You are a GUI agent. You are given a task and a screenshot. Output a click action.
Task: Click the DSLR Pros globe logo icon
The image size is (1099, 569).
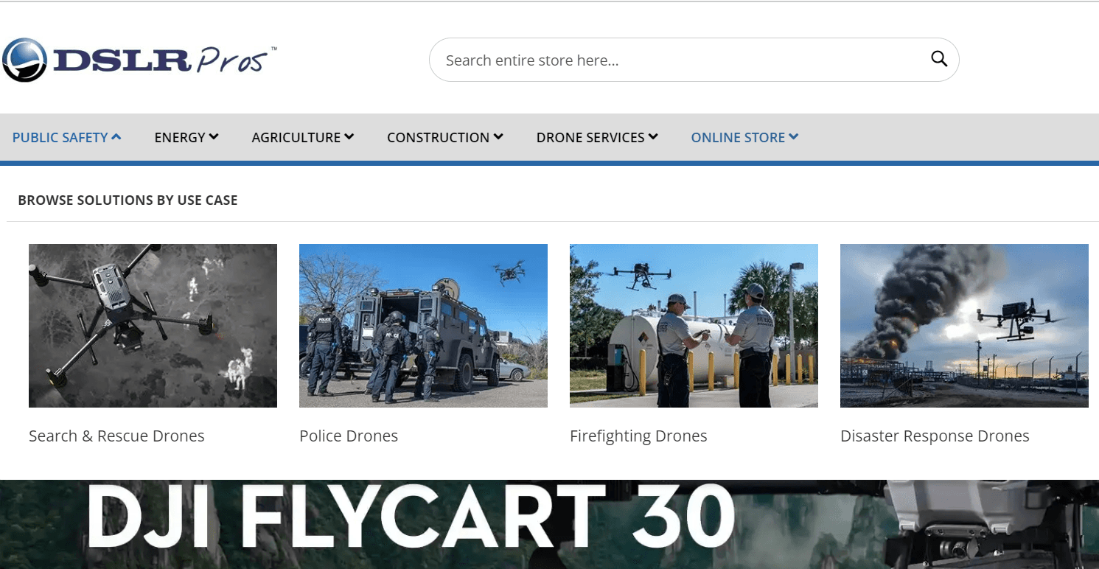25,60
